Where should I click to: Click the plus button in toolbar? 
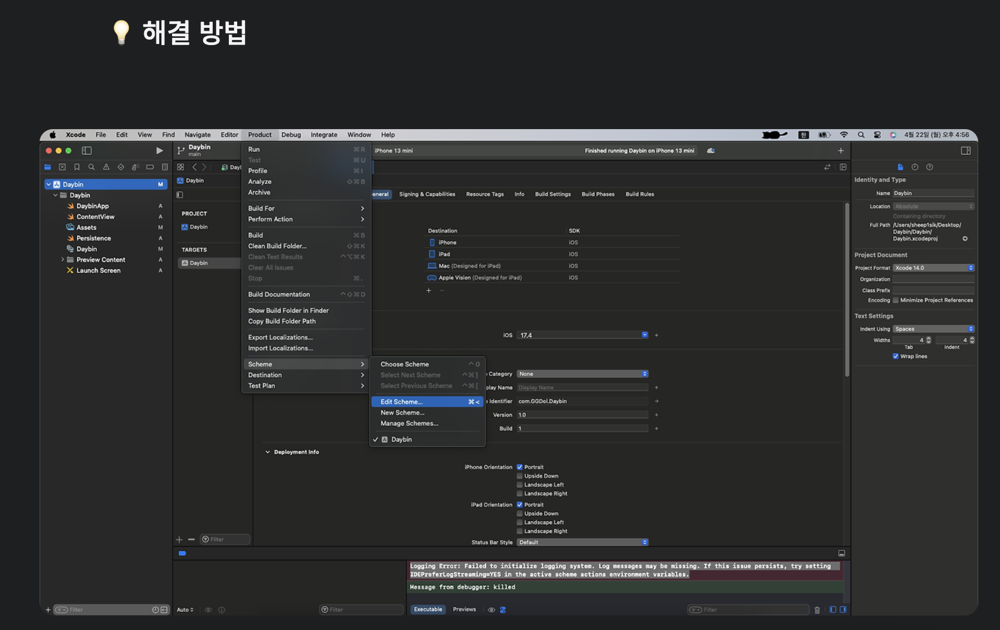point(841,151)
